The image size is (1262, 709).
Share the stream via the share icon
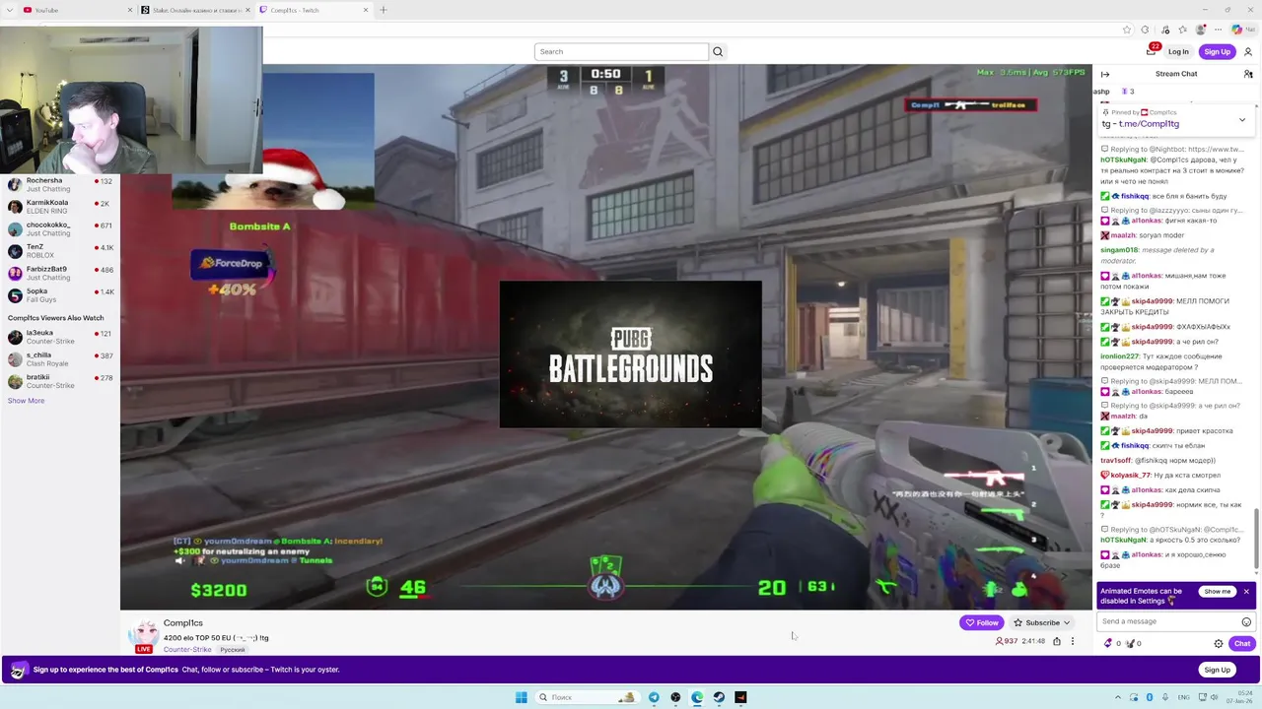pos(1057,641)
